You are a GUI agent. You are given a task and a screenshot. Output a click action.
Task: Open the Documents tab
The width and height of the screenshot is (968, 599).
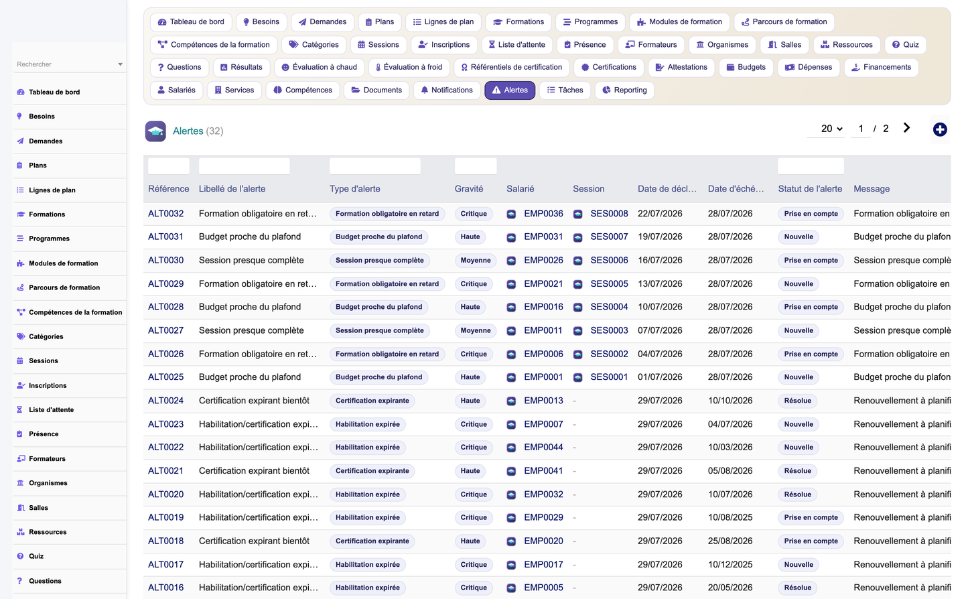coord(376,90)
